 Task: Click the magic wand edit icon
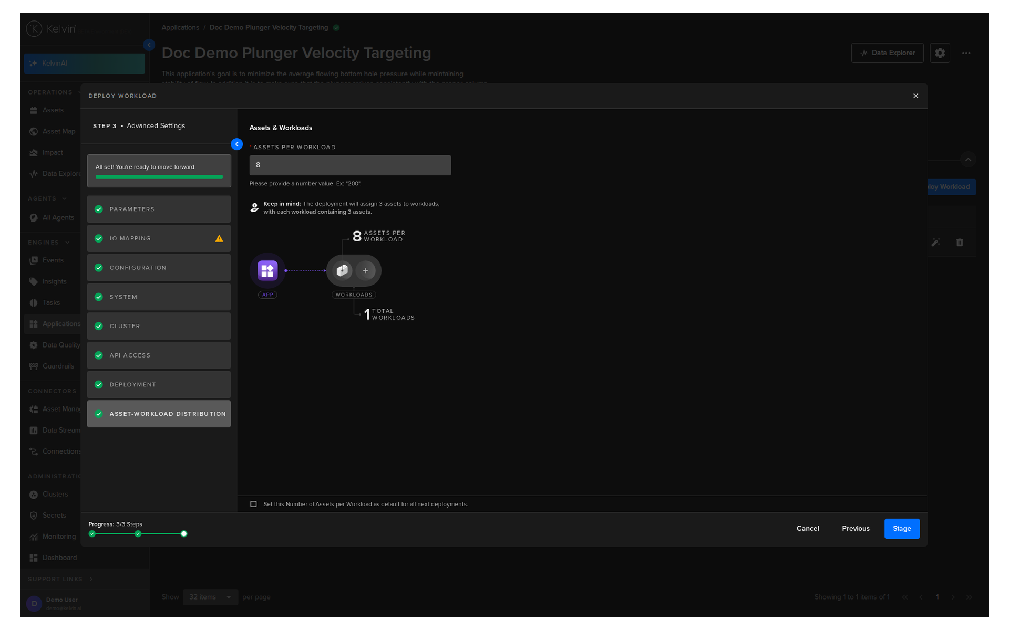coord(935,242)
